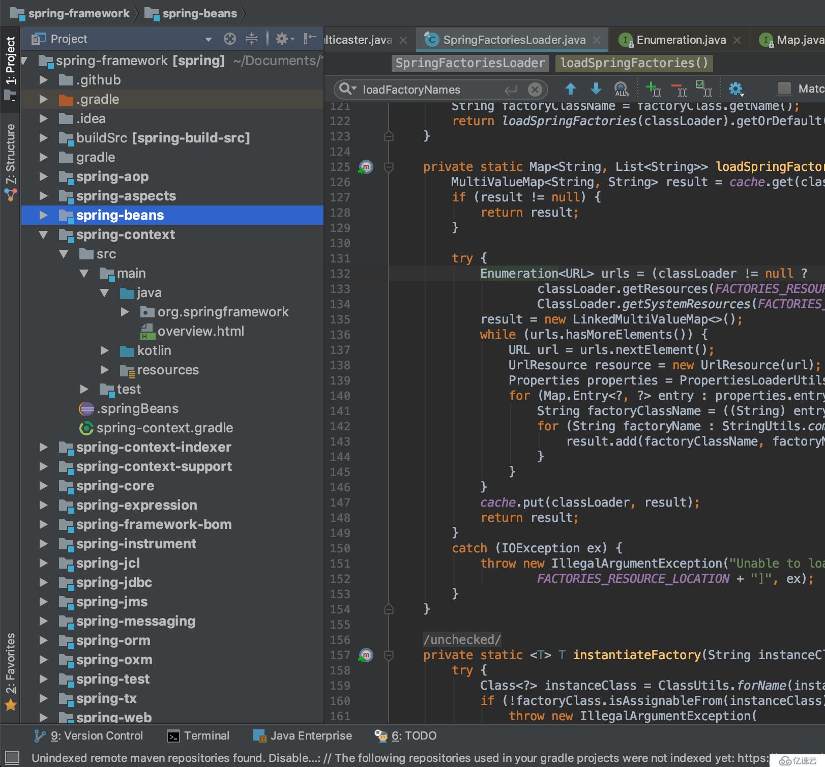Viewport: 825px width, 767px height.
Task: Click the scroll from source target icon
Action: (230, 39)
